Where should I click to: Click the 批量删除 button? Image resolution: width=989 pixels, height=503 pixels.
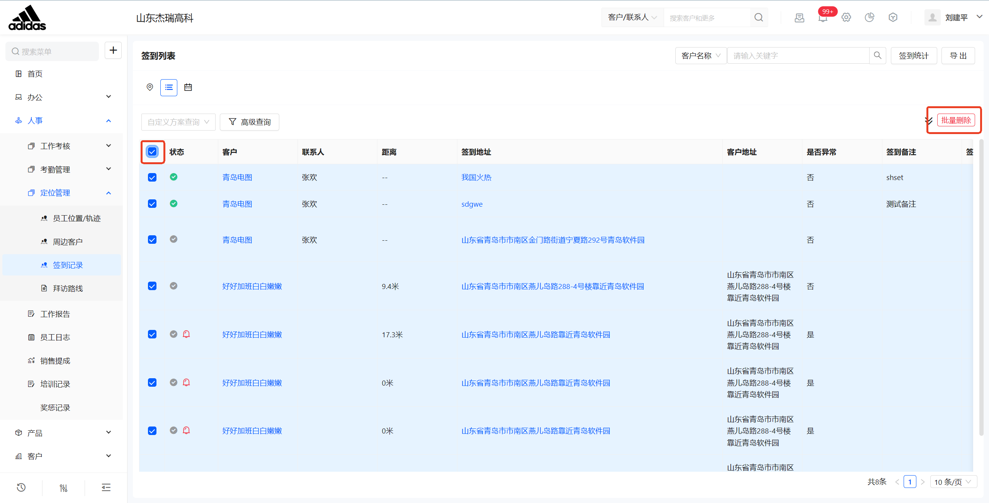[956, 120]
